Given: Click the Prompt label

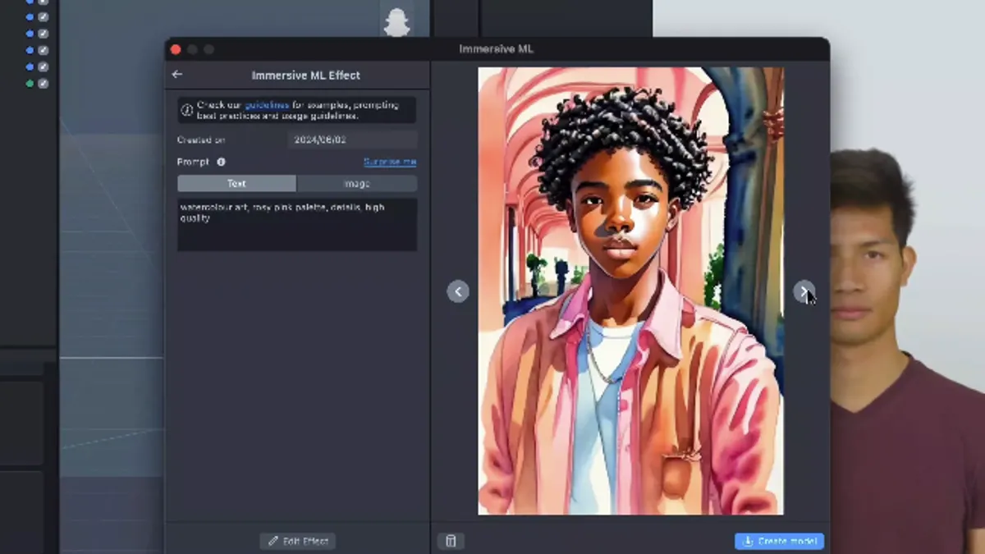Looking at the screenshot, I should (x=193, y=163).
